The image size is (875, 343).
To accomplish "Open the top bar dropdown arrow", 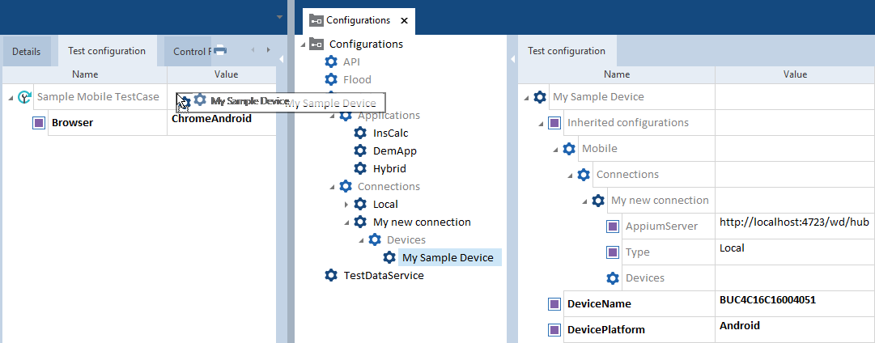I will [280, 17].
